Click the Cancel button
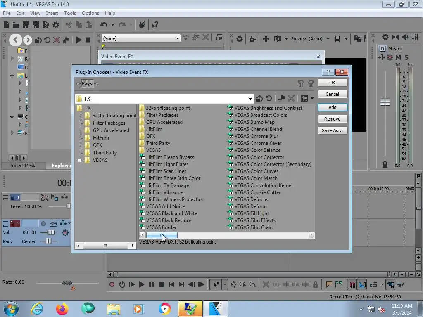The height and width of the screenshot is (317, 423). [333, 94]
